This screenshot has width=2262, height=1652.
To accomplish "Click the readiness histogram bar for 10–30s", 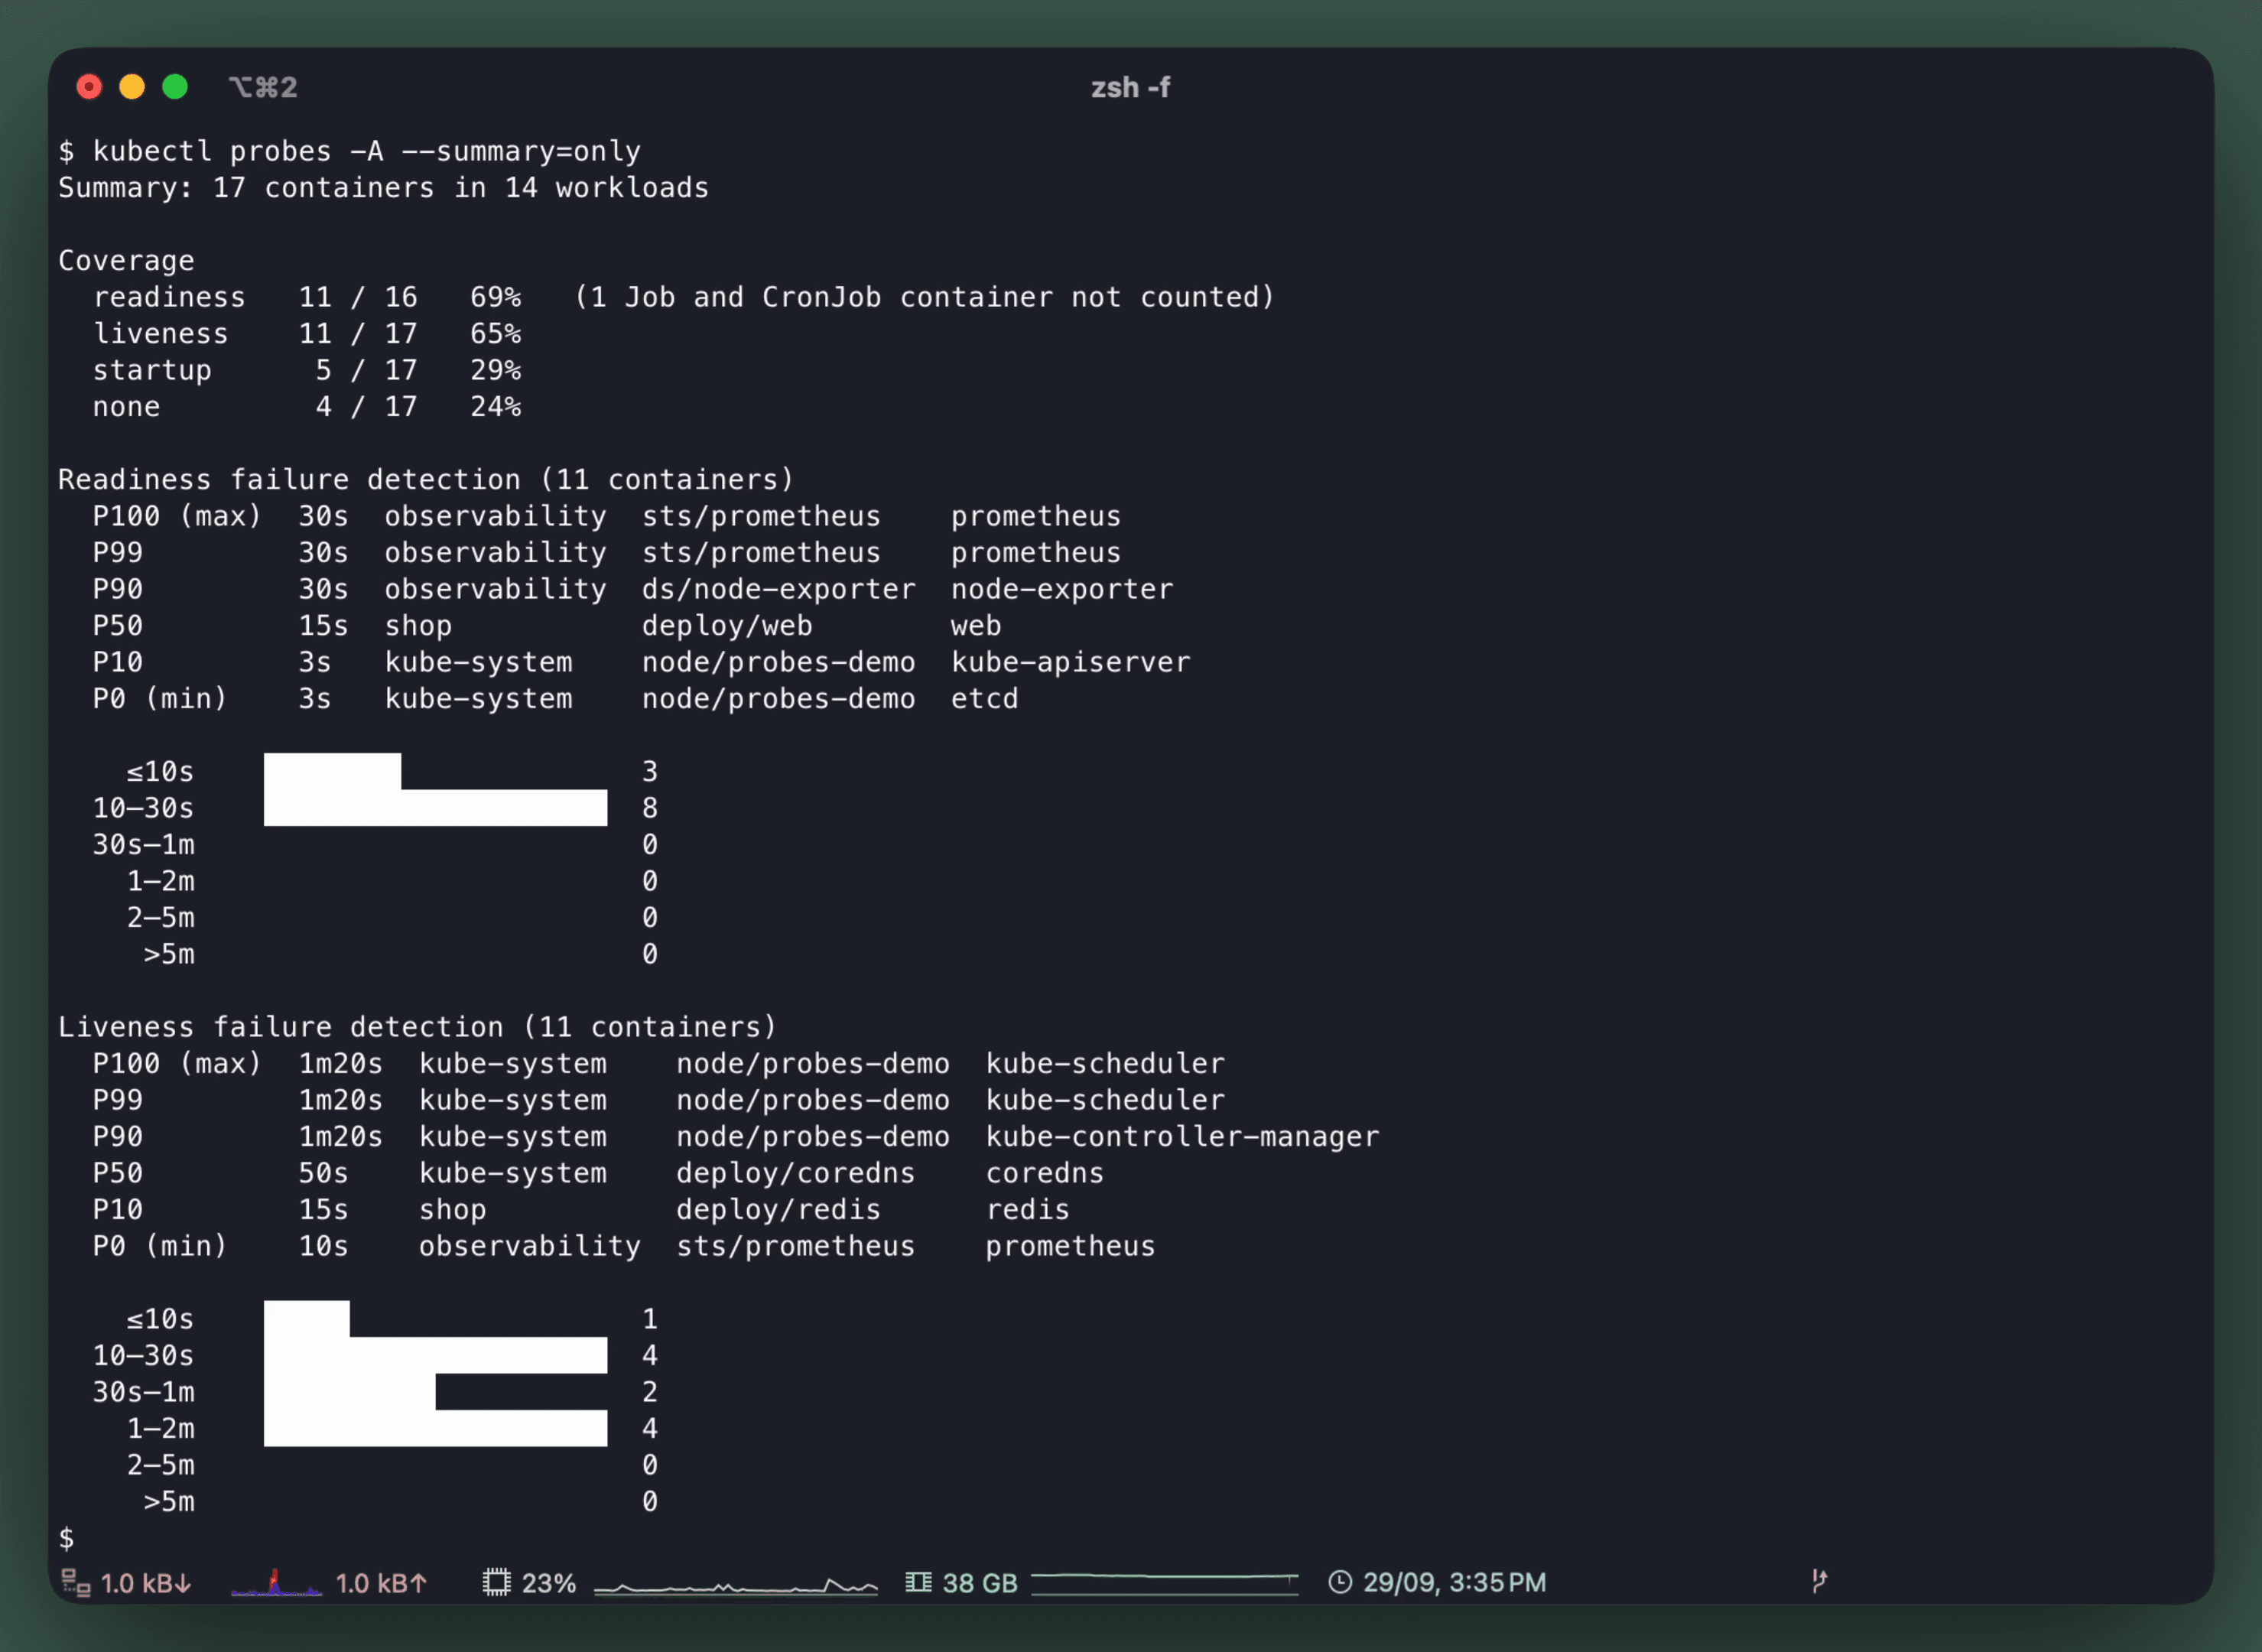I will [x=435, y=808].
